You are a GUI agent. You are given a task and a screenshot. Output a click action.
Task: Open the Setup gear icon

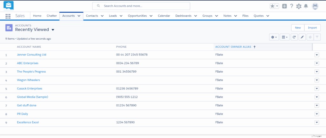click(x=299, y=6)
